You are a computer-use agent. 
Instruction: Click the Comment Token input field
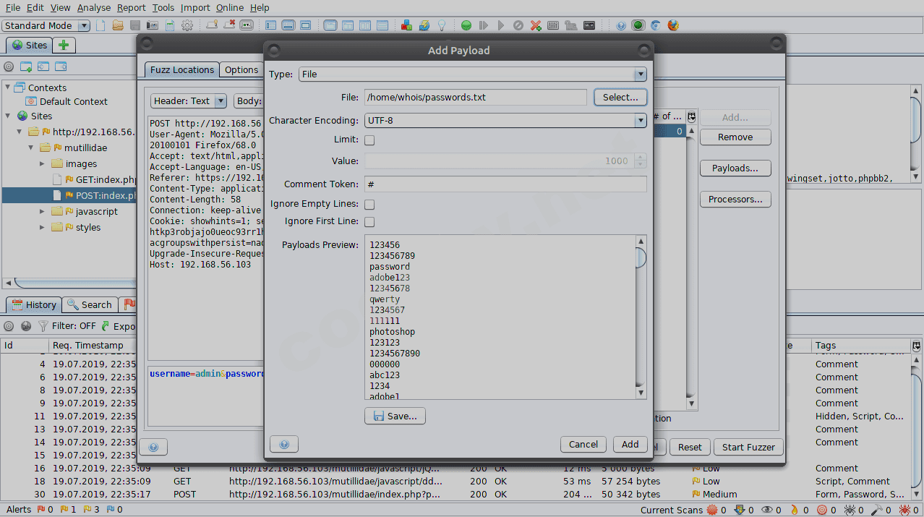click(505, 184)
